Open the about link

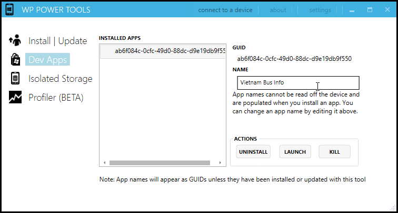(x=278, y=10)
